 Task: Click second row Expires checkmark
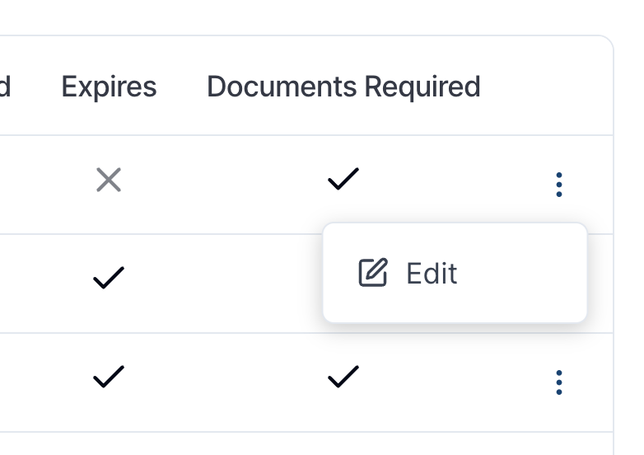[109, 278]
